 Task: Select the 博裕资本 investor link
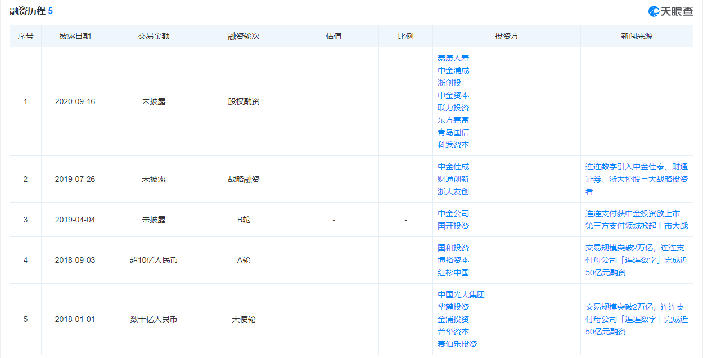pos(453,260)
